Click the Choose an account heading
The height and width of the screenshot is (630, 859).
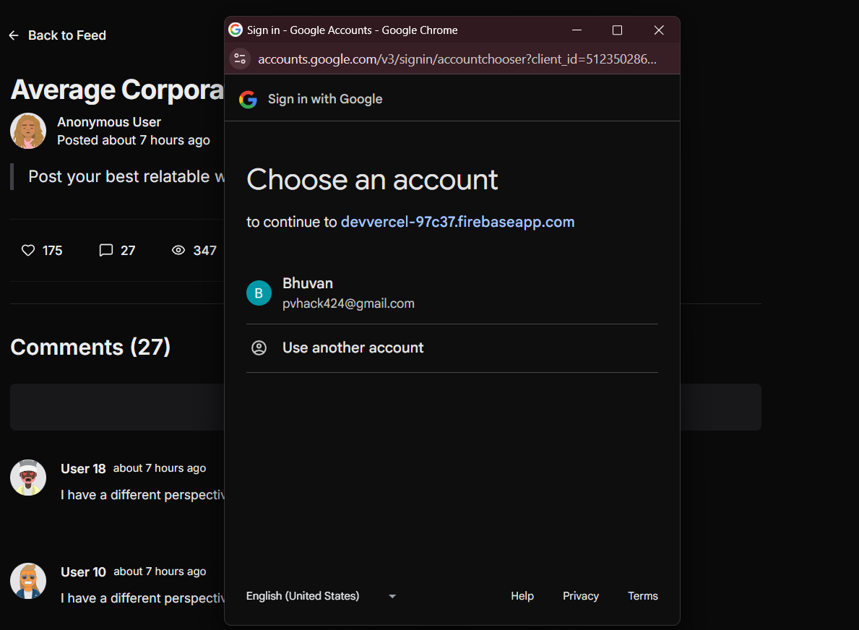click(x=372, y=180)
